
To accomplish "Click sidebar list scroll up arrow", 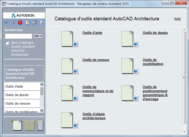I will (42, 84).
